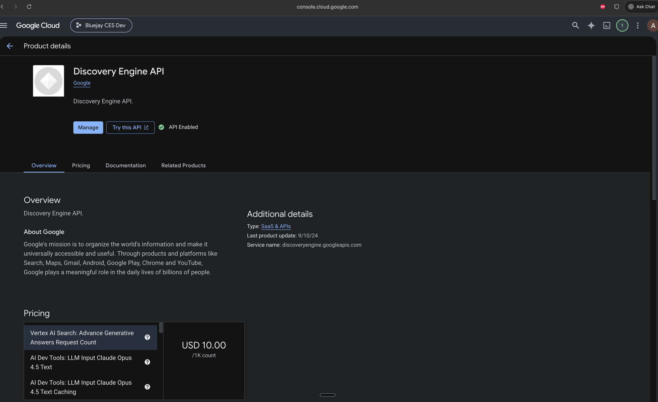Open Gemini sparkle assistant icon
658x402 pixels.
[591, 25]
